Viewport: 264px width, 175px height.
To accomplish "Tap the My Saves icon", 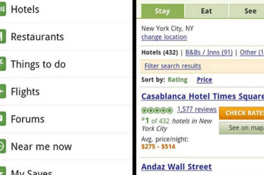I will tap(3, 171).
